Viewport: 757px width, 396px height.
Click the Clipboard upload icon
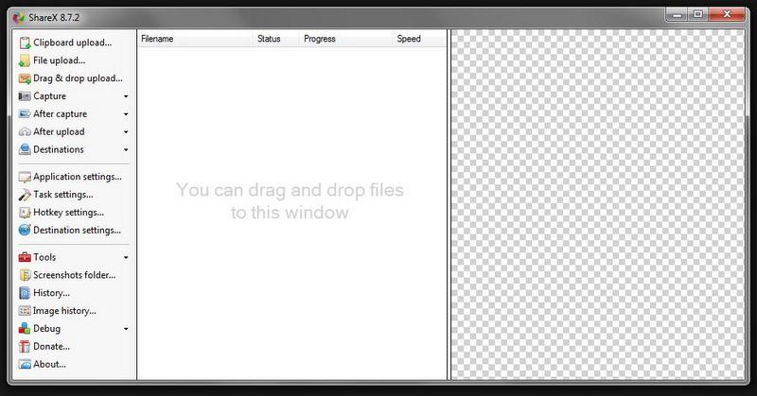click(x=25, y=43)
